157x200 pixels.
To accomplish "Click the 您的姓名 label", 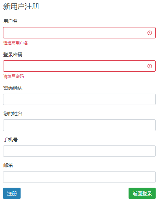I will (13, 114).
